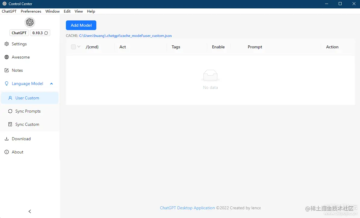Open the Window menu
This screenshot has height=218, width=360.
pos(53,11)
